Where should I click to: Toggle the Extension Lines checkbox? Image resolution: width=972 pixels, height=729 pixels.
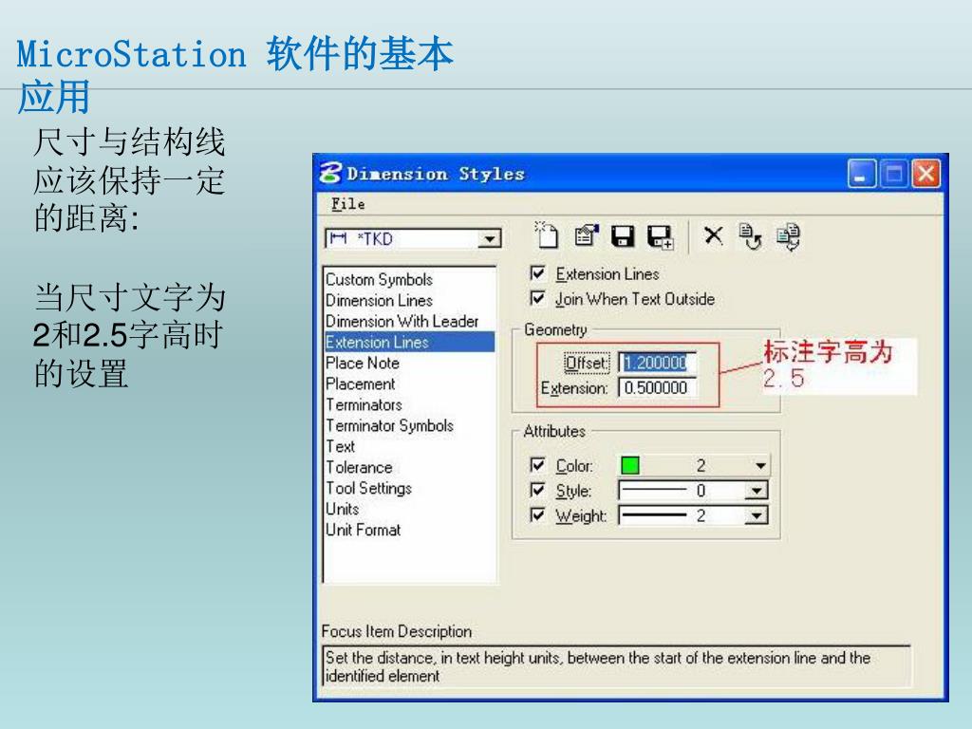tap(537, 273)
